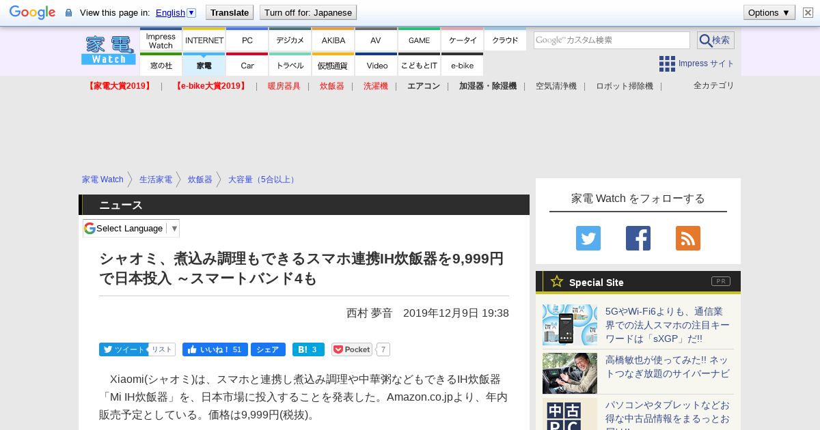Click the Twitter follow icon
Viewport: 820px width, 430px height.
(x=588, y=238)
